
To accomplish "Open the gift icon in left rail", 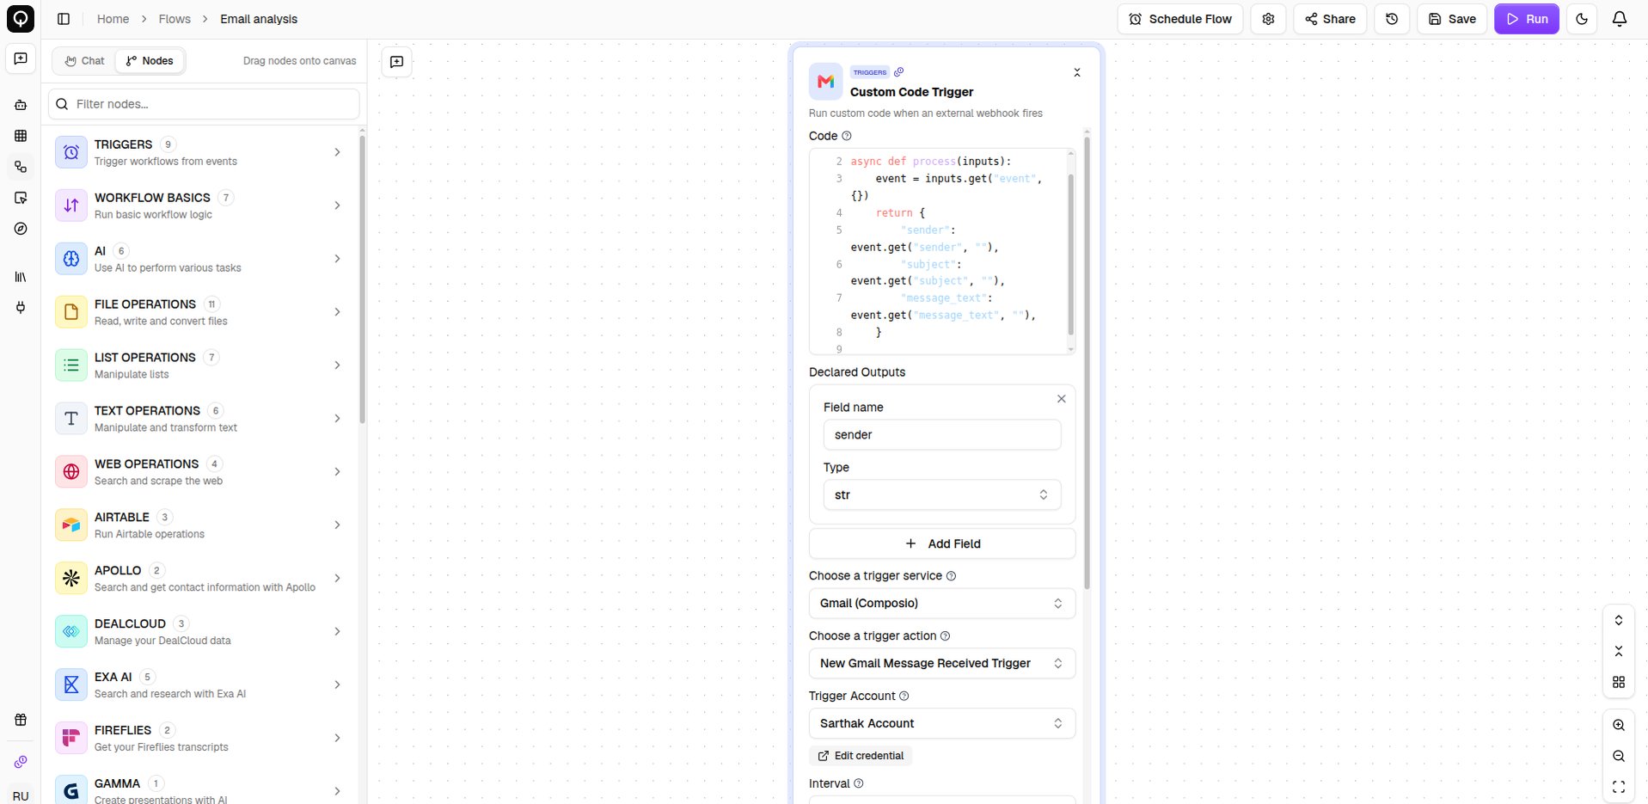I will [x=21, y=720].
